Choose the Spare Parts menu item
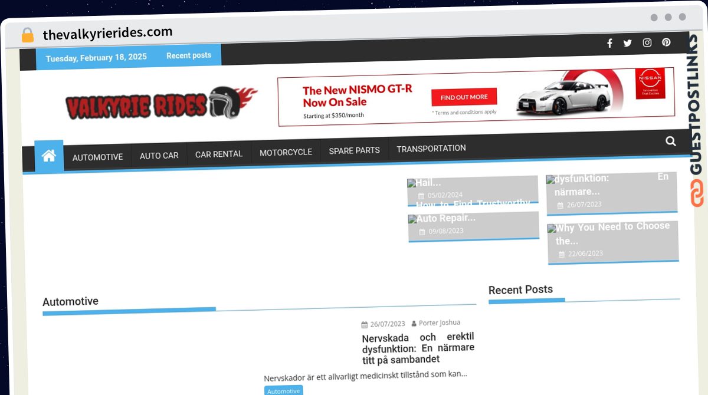The image size is (708, 395). tap(354, 150)
